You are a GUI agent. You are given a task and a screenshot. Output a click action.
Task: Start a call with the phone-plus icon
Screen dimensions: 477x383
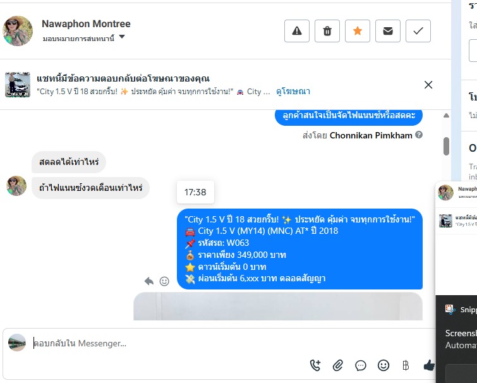[x=315, y=365]
